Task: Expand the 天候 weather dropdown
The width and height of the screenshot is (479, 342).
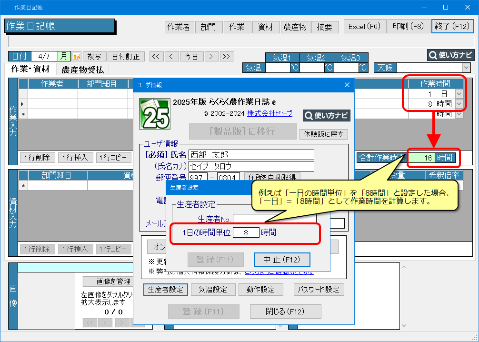Action: pos(466,68)
